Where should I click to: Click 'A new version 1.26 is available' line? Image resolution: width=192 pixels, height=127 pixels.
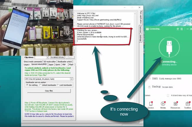(x=89, y=33)
